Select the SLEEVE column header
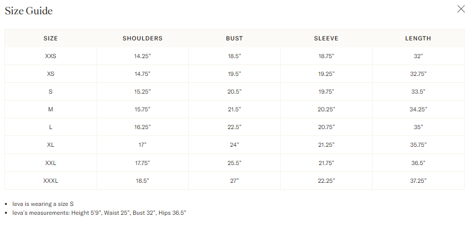The image size is (473, 233). coord(326,38)
